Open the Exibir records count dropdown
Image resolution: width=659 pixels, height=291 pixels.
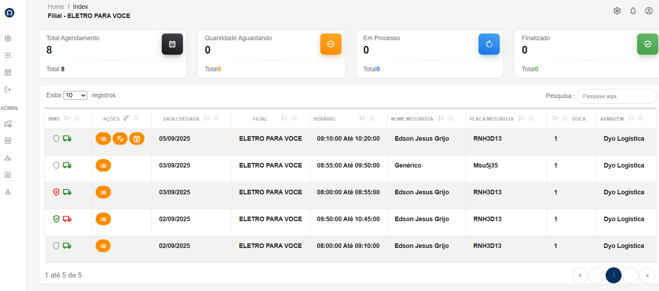click(75, 95)
